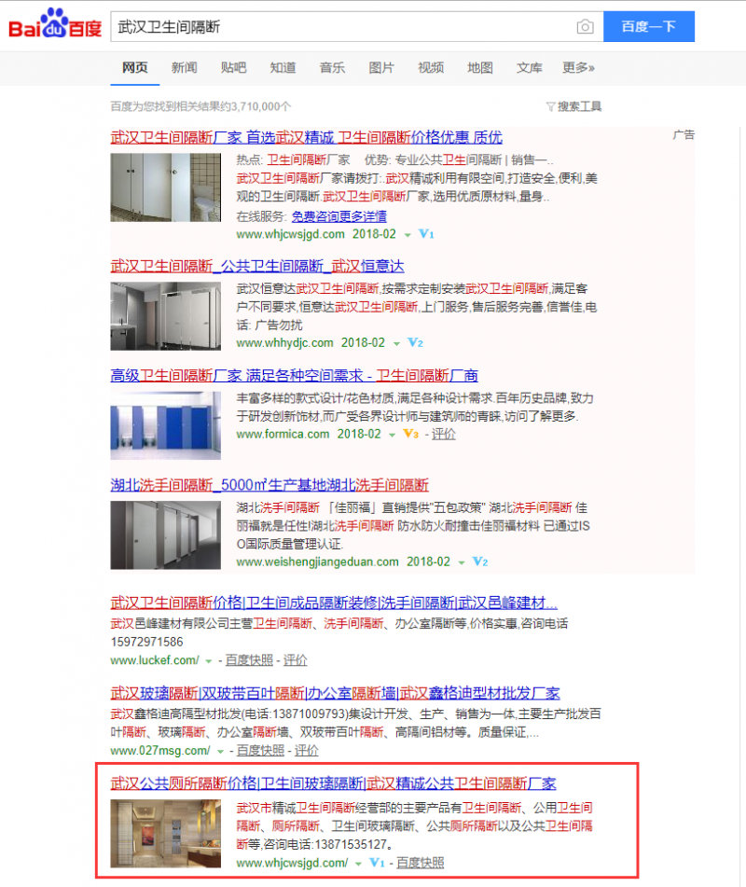The height and width of the screenshot is (887, 746).
Task: Click the 评价 link on the Formica result
Action: pyautogui.click(x=444, y=434)
